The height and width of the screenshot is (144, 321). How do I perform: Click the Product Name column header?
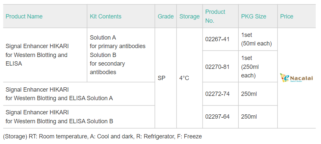tap(24, 16)
